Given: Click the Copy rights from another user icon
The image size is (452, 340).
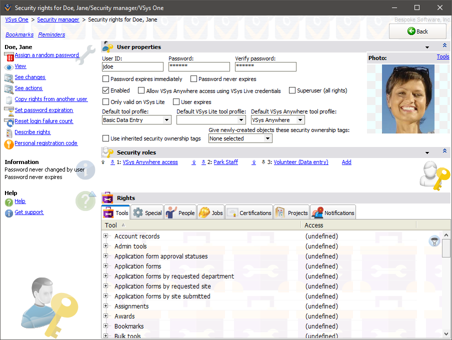Looking at the screenshot, I should (x=9, y=100).
